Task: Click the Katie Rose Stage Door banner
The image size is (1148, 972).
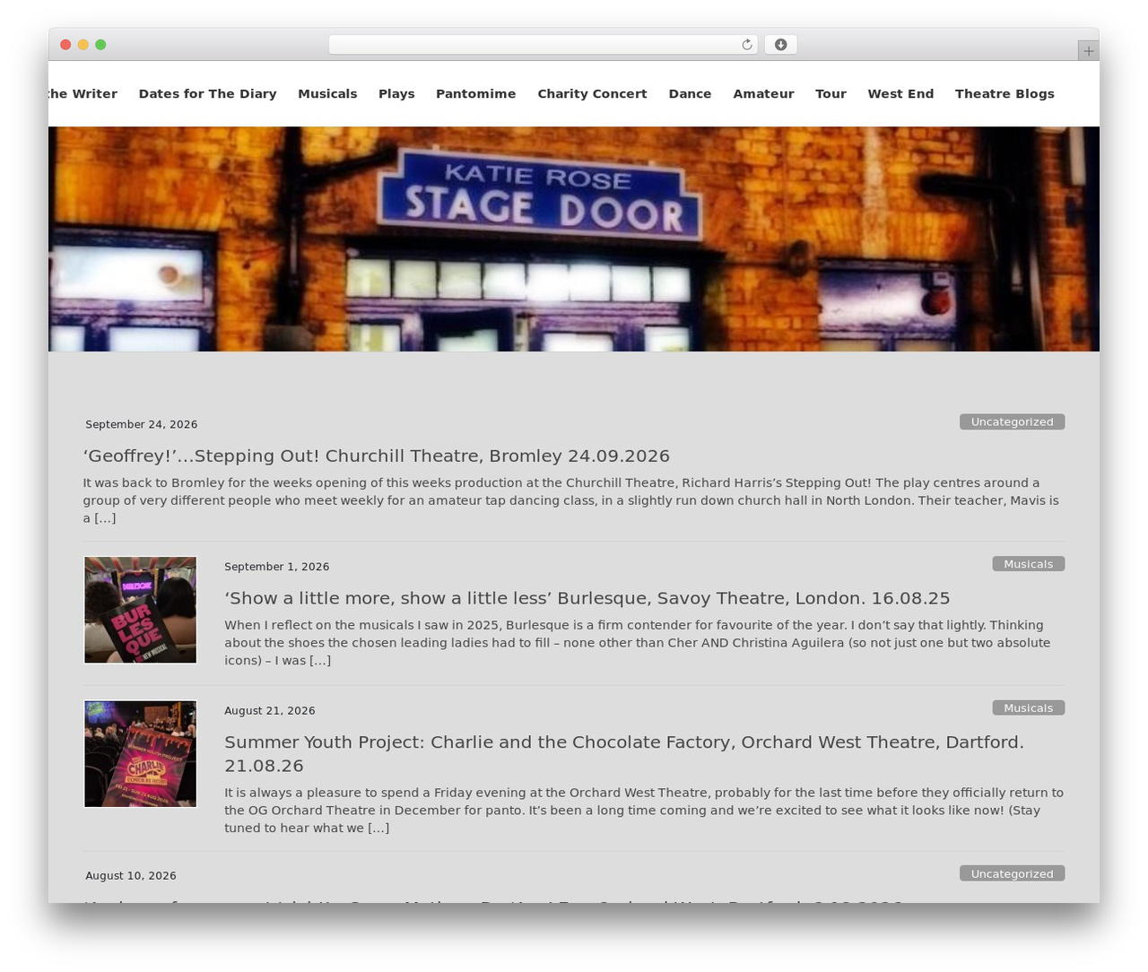Action: tap(574, 239)
